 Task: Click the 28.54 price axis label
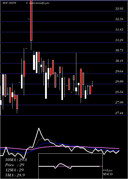(x=119, y=92)
